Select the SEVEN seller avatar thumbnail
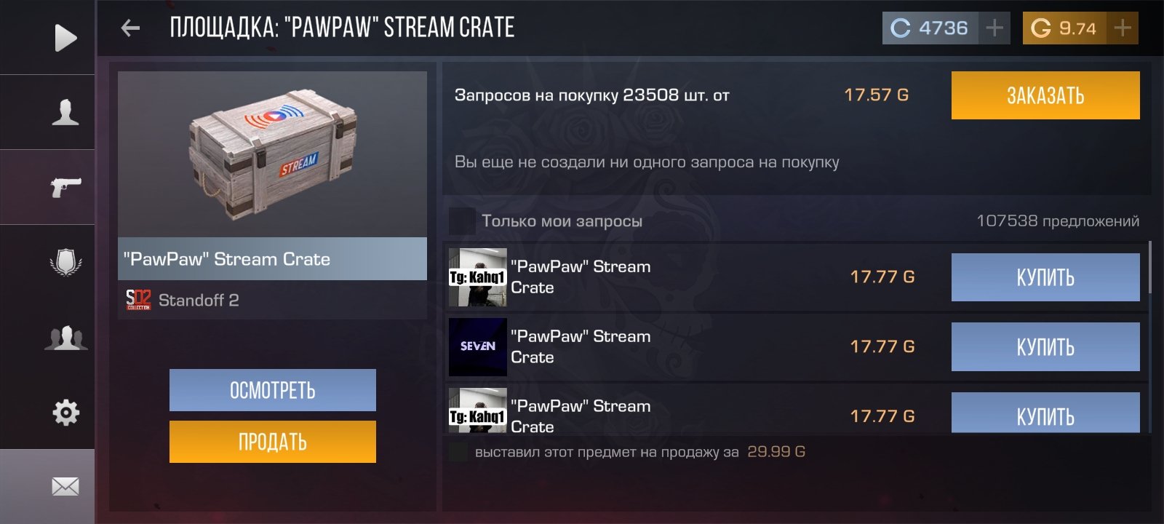 tap(477, 347)
